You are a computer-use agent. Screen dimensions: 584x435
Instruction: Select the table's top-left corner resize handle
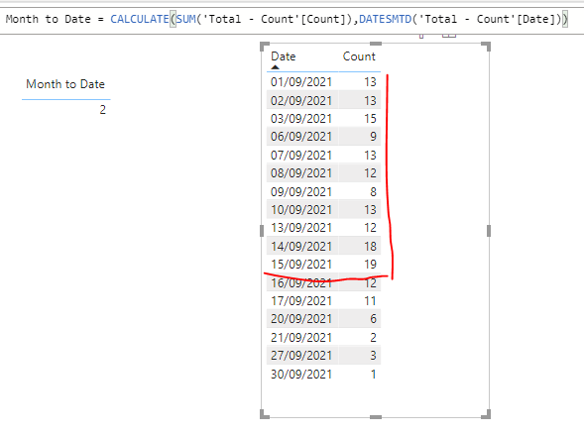coord(264,47)
